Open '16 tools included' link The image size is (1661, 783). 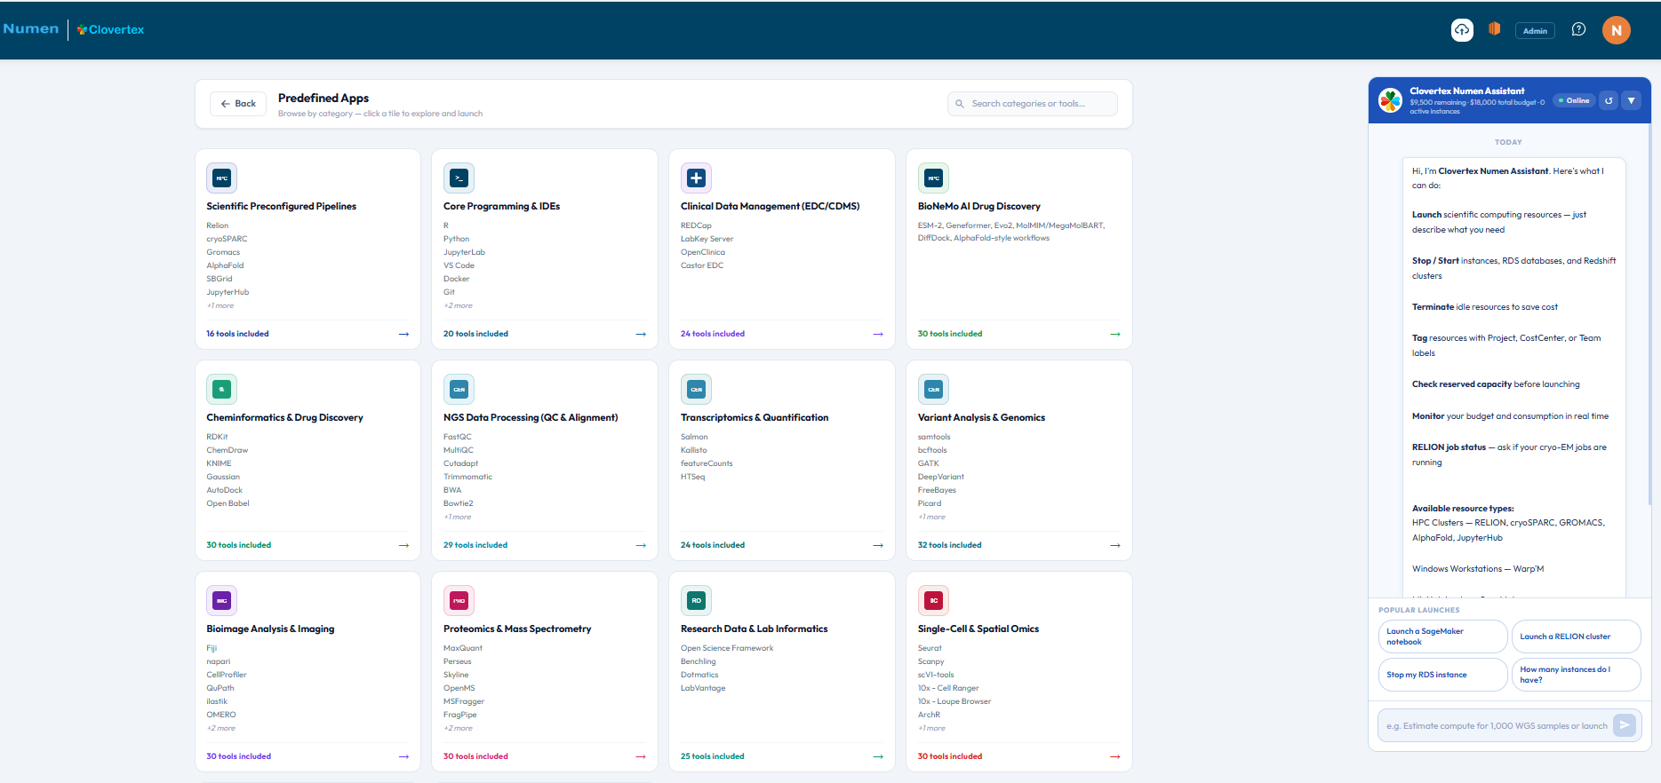[x=237, y=334]
